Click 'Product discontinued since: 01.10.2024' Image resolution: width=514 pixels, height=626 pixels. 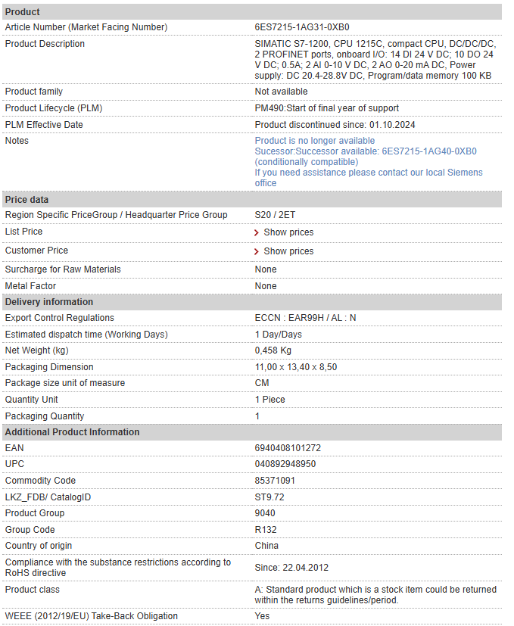tap(335, 125)
